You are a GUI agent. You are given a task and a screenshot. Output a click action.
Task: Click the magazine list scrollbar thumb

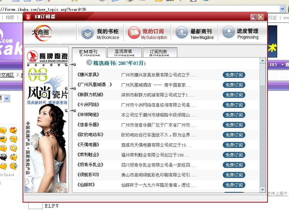click(262, 75)
